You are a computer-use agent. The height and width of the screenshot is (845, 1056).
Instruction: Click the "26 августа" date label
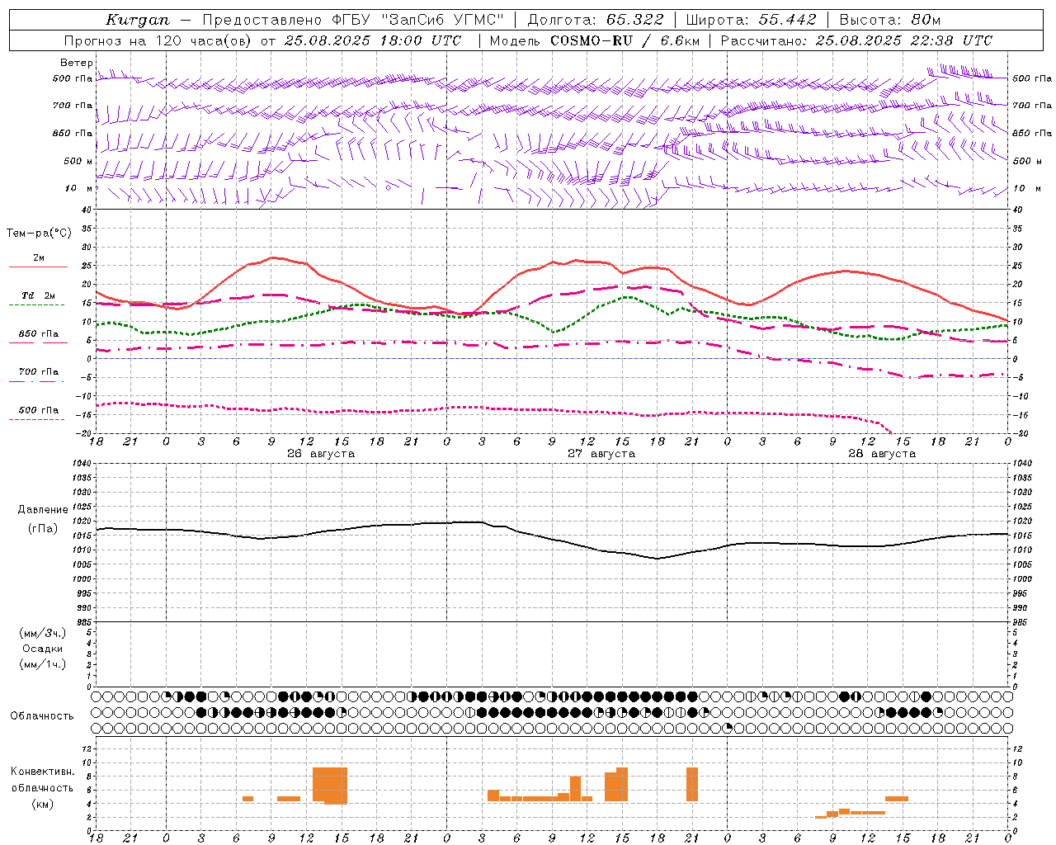(321, 454)
